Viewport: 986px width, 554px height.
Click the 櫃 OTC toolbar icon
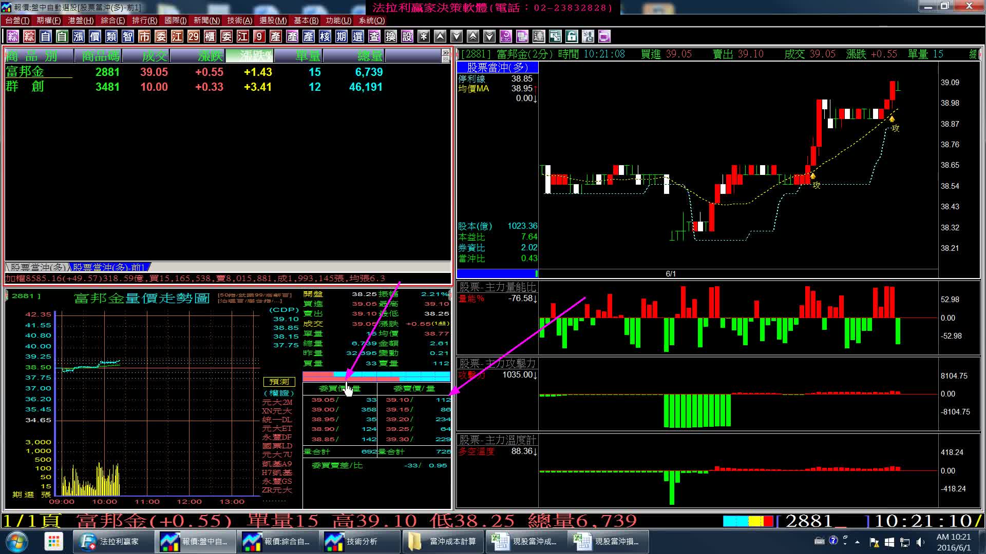[x=210, y=36]
